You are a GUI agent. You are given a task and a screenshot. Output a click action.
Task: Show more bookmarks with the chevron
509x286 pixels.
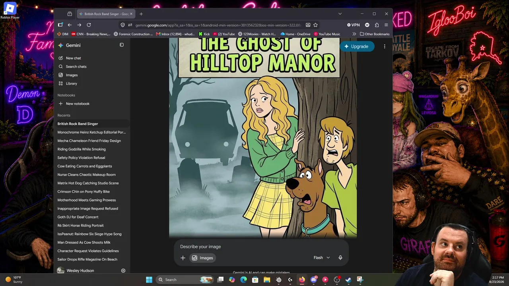(354, 34)
